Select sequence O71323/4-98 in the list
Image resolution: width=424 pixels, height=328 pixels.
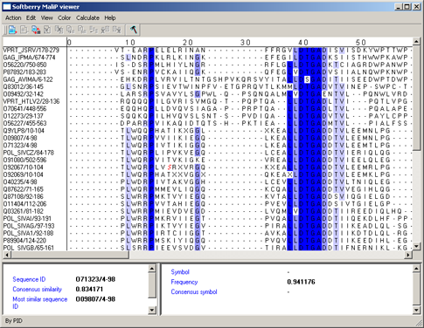[20, 145]
